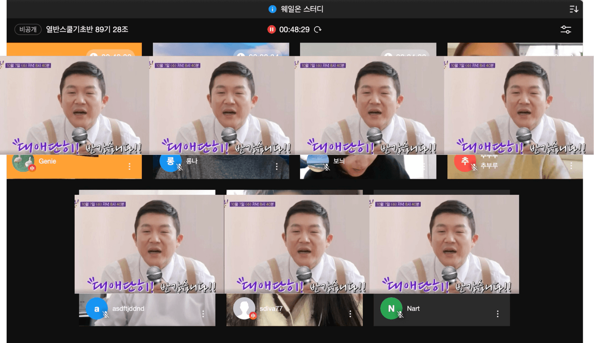594x343 pixels.
Task: Toggle the muted mic icon for Nart
Action: tap(400, 315)
